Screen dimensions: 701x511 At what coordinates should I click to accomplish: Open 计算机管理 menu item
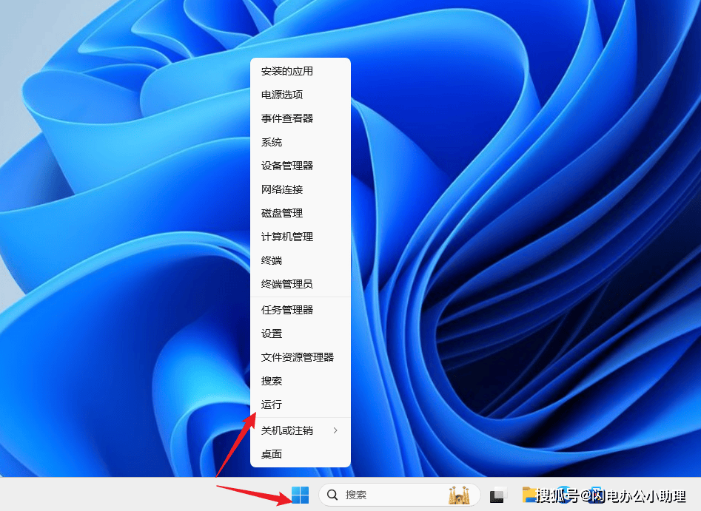point(301,237)
